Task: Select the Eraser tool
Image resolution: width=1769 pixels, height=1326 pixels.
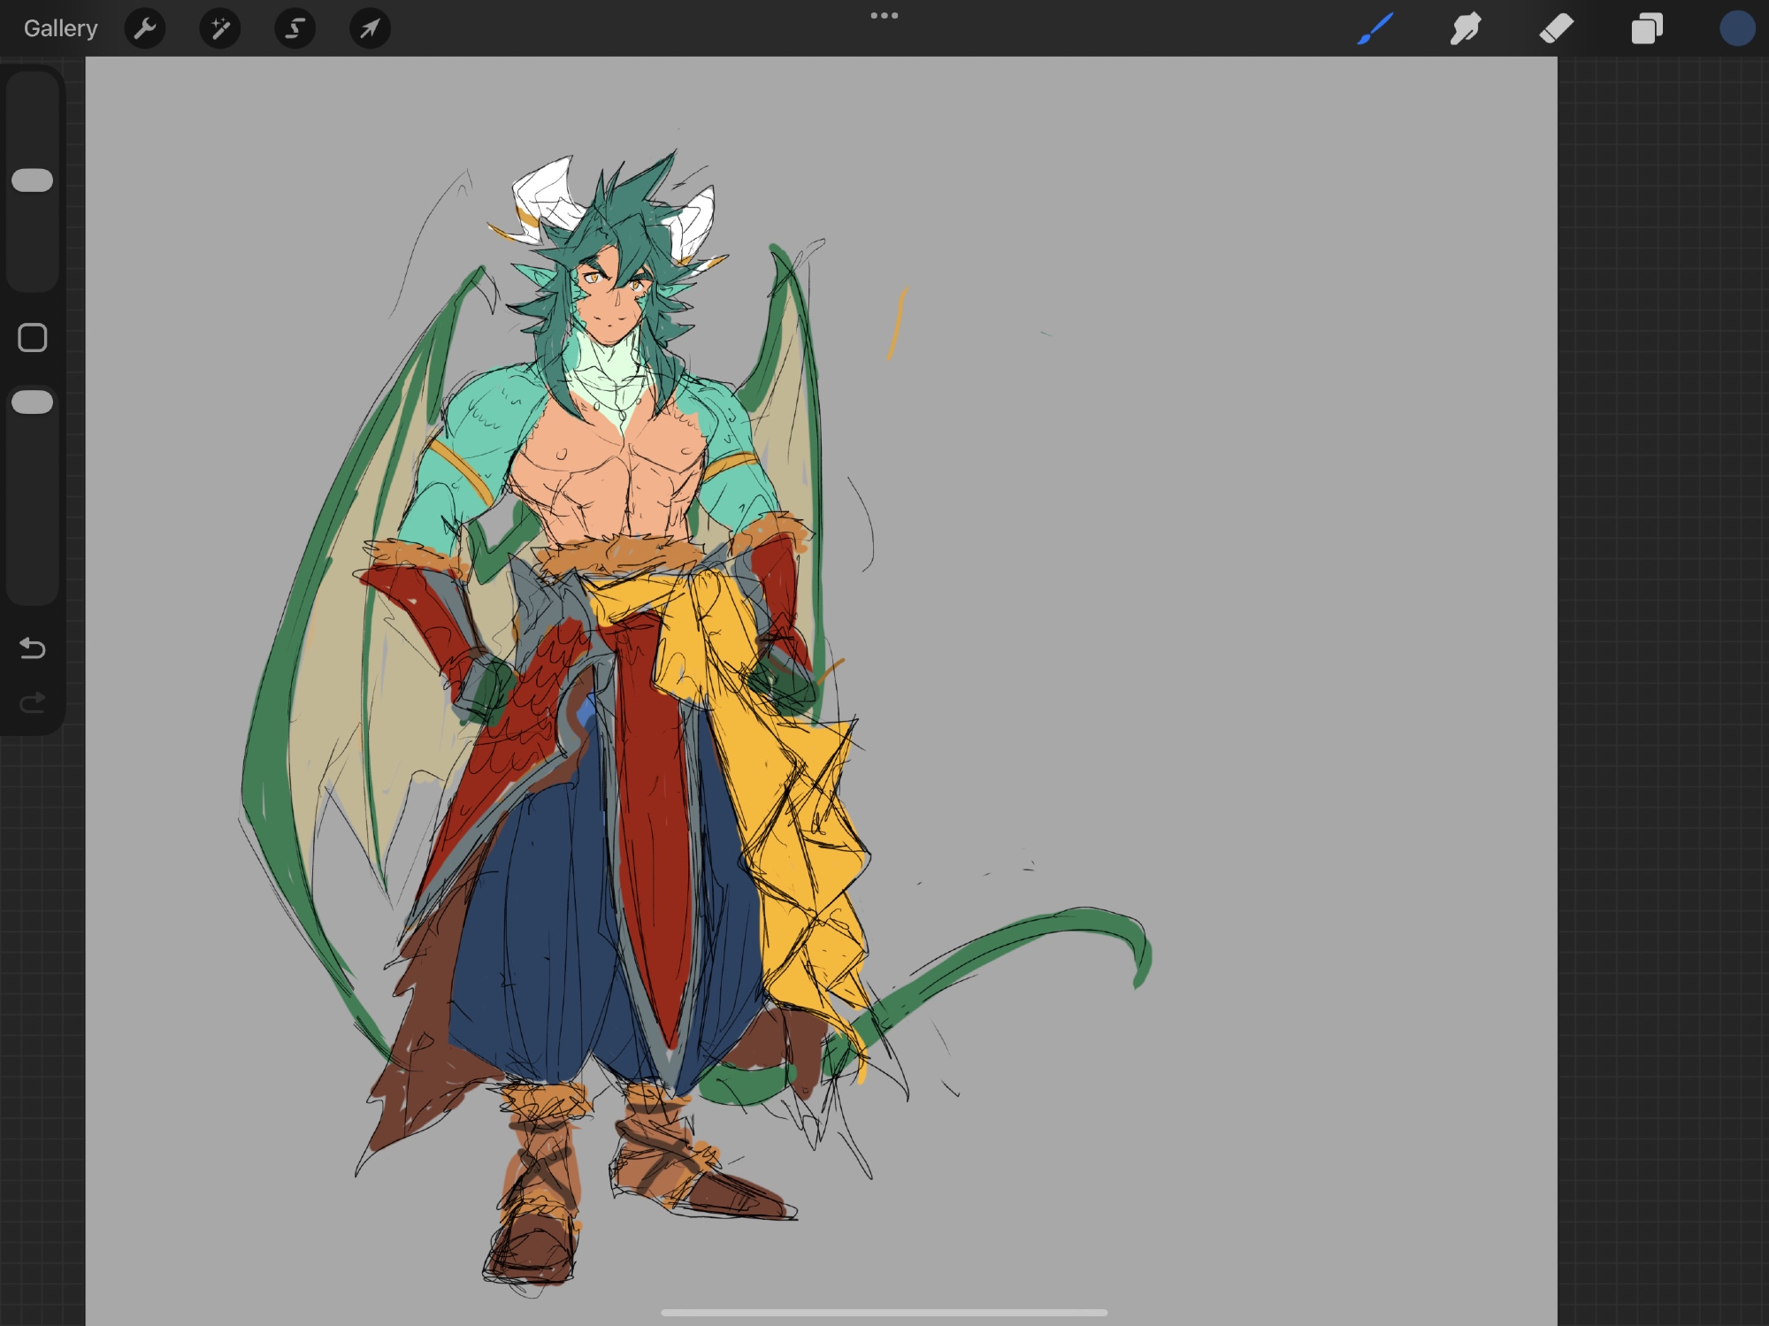Action: (1556, 28)
